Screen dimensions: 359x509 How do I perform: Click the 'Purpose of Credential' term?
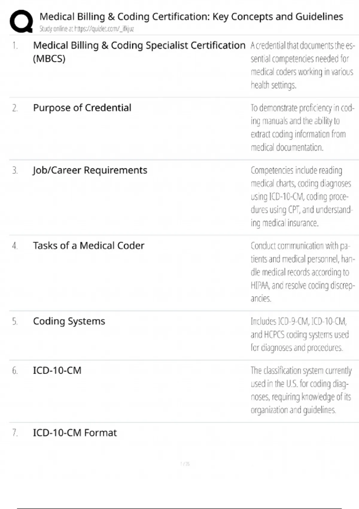(x=82, y=108)
